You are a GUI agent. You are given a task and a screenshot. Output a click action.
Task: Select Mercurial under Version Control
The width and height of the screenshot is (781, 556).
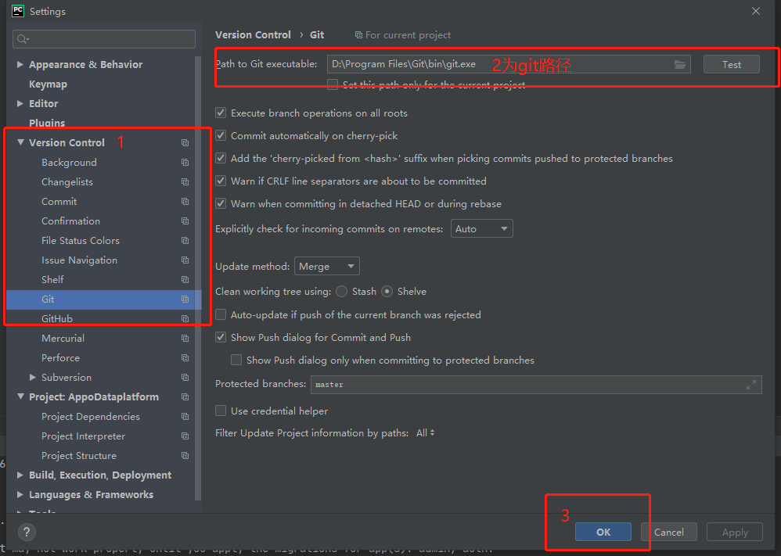point(63,338)
